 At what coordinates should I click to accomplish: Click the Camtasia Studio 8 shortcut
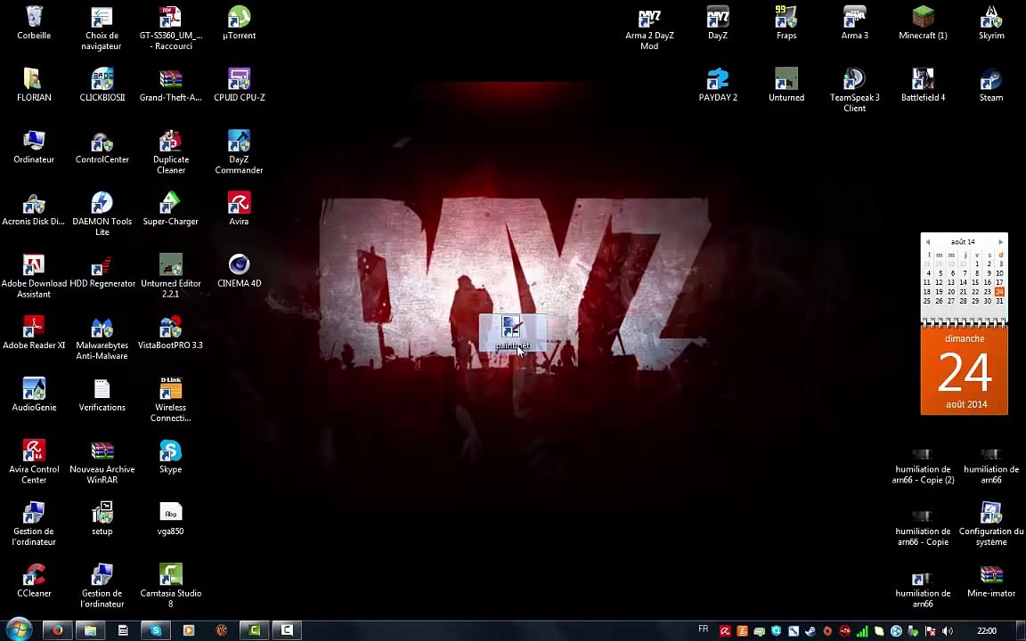[x=171, y=586]
